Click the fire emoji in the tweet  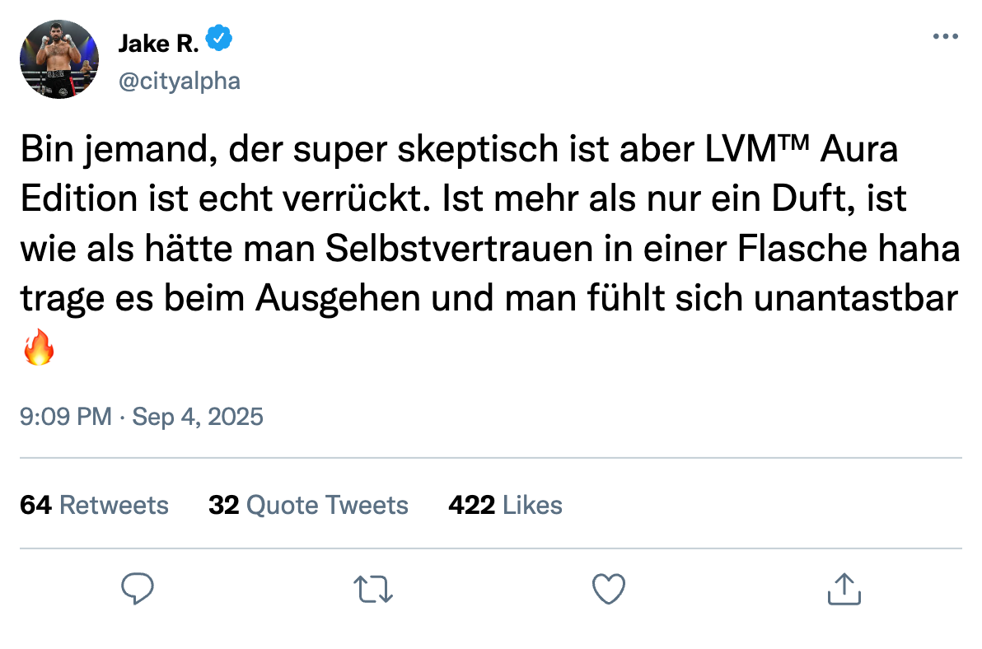point(39,349)
